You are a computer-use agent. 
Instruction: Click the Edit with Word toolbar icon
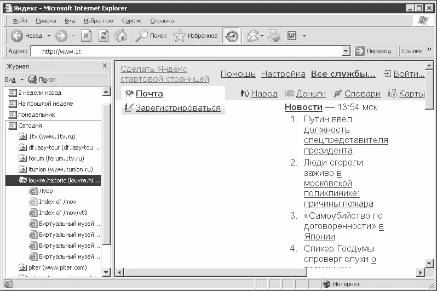pos(292,36)
